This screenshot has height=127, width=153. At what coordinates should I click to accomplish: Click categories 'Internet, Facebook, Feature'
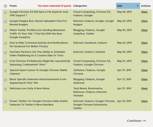point(90,43)
